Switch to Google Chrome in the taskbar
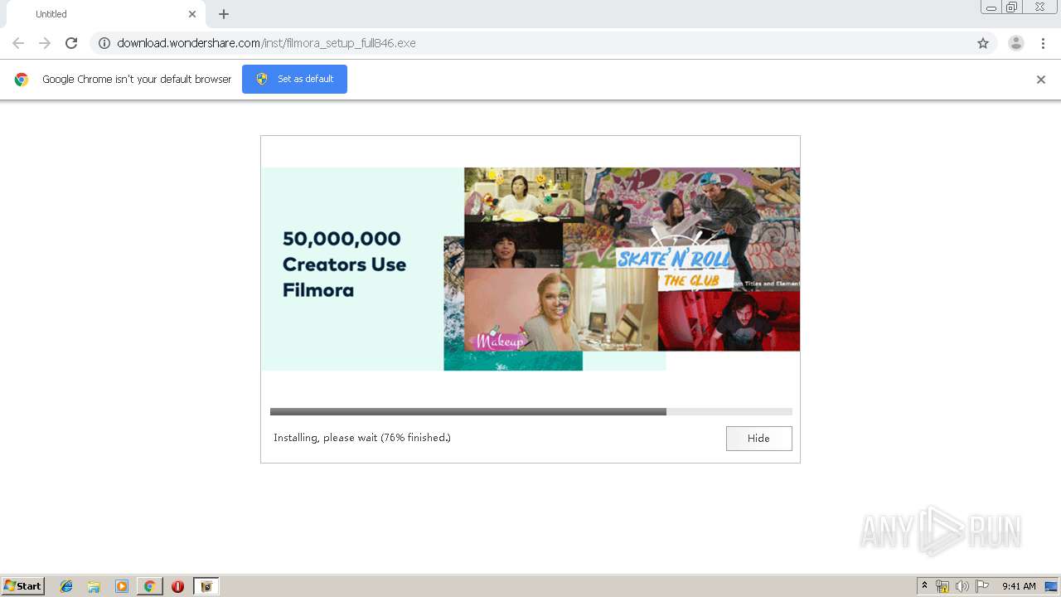 coord(149,586)
